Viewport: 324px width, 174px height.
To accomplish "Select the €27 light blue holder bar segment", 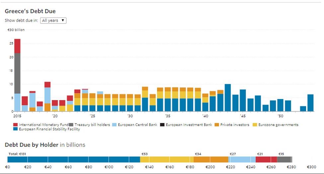I will click(x=242, y=159).
